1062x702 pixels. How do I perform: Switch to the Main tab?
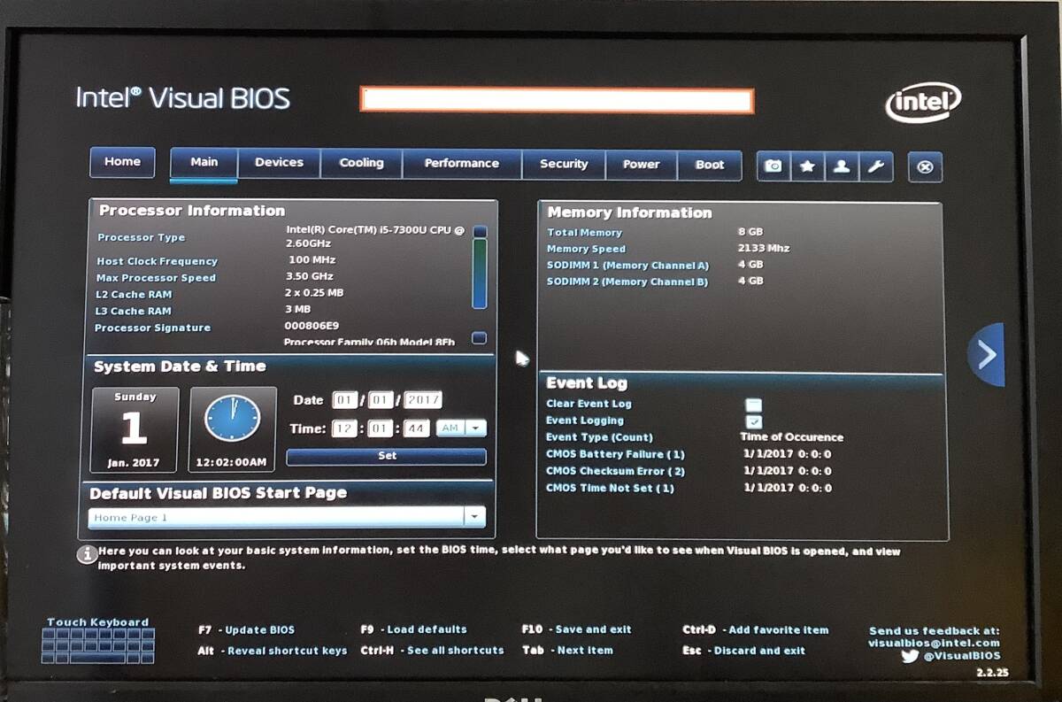(204, 163)
